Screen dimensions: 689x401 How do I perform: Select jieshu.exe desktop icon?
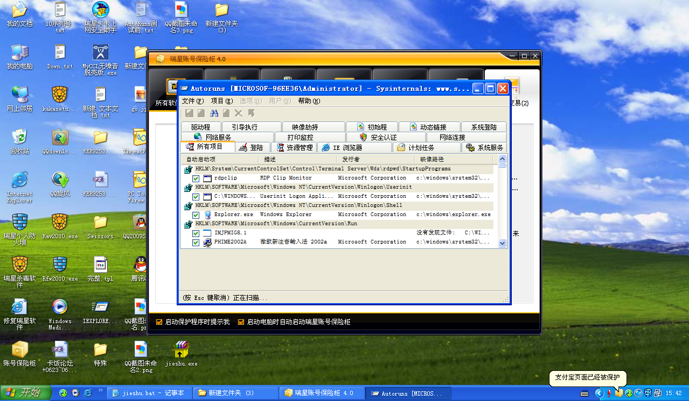181,354
